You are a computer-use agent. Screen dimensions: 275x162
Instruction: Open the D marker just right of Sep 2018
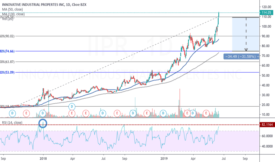tap(133, 113)
